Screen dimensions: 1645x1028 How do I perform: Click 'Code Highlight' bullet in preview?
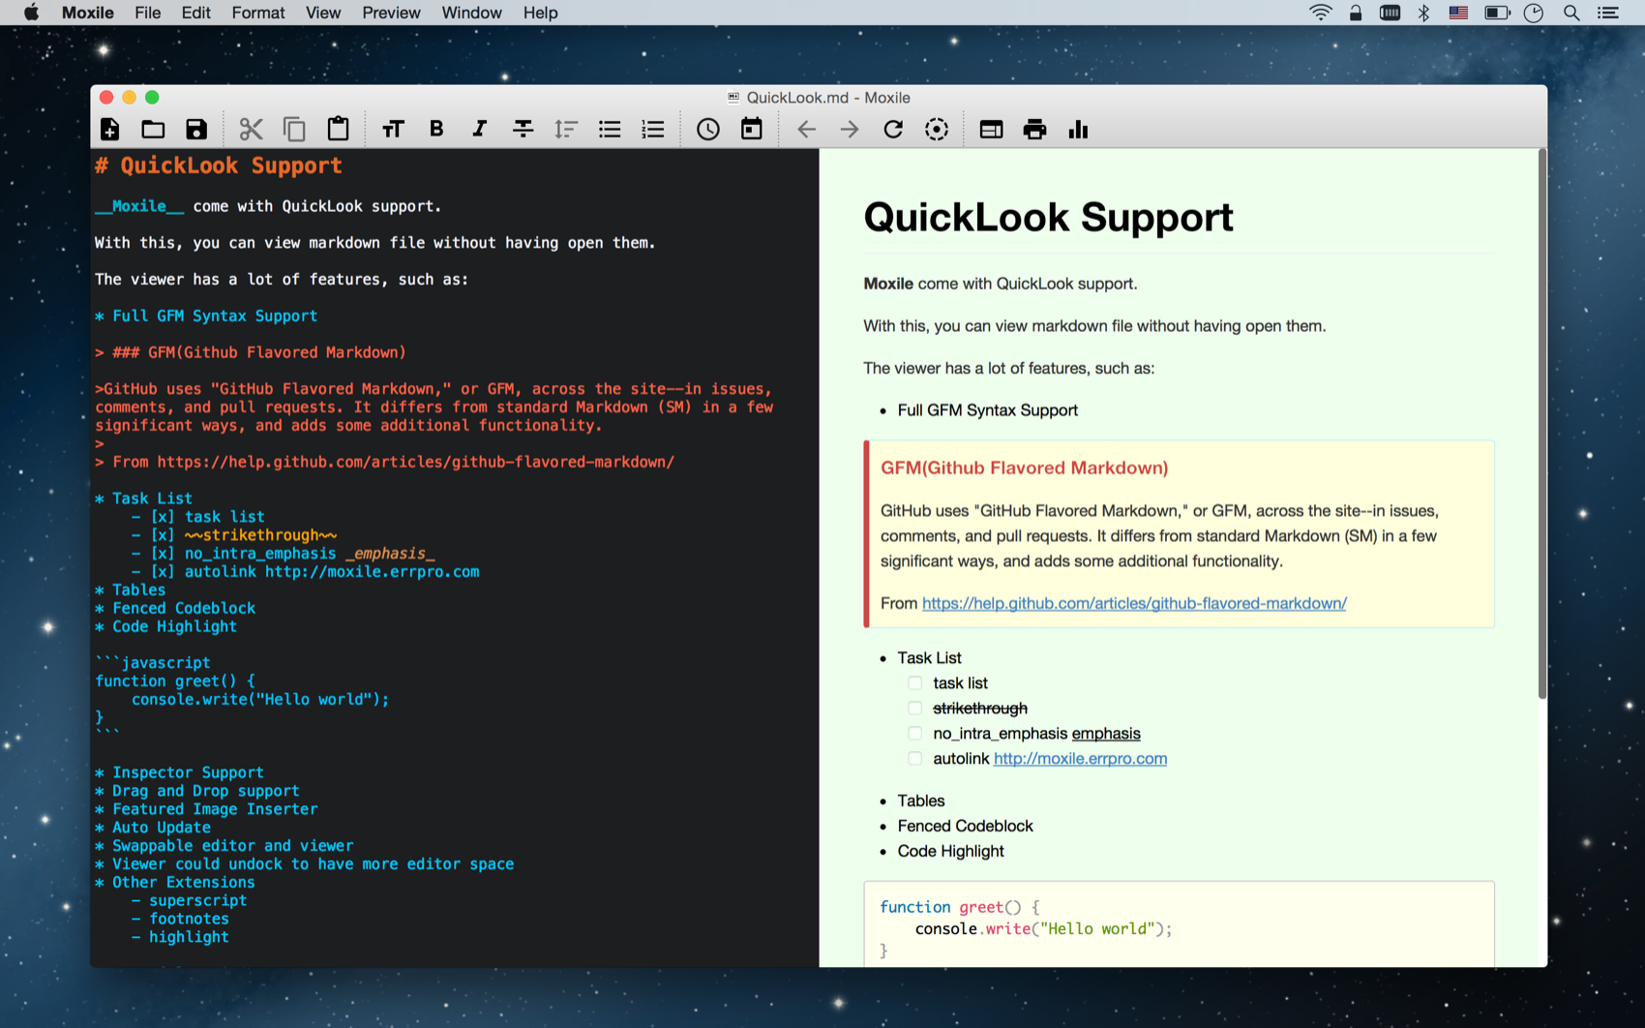[x=950, y=851]
